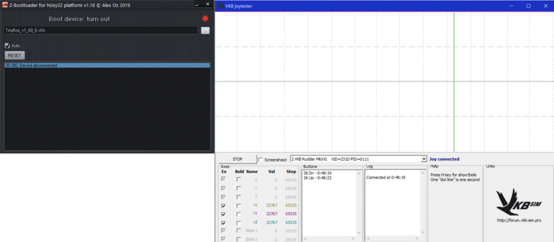This screenshot has width=554, height=242.
Task: Click down arrow of Buttons list scrollbar
Action: coord(359,232)
